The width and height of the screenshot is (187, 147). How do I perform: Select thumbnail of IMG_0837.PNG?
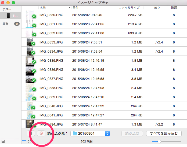point(30,79)
